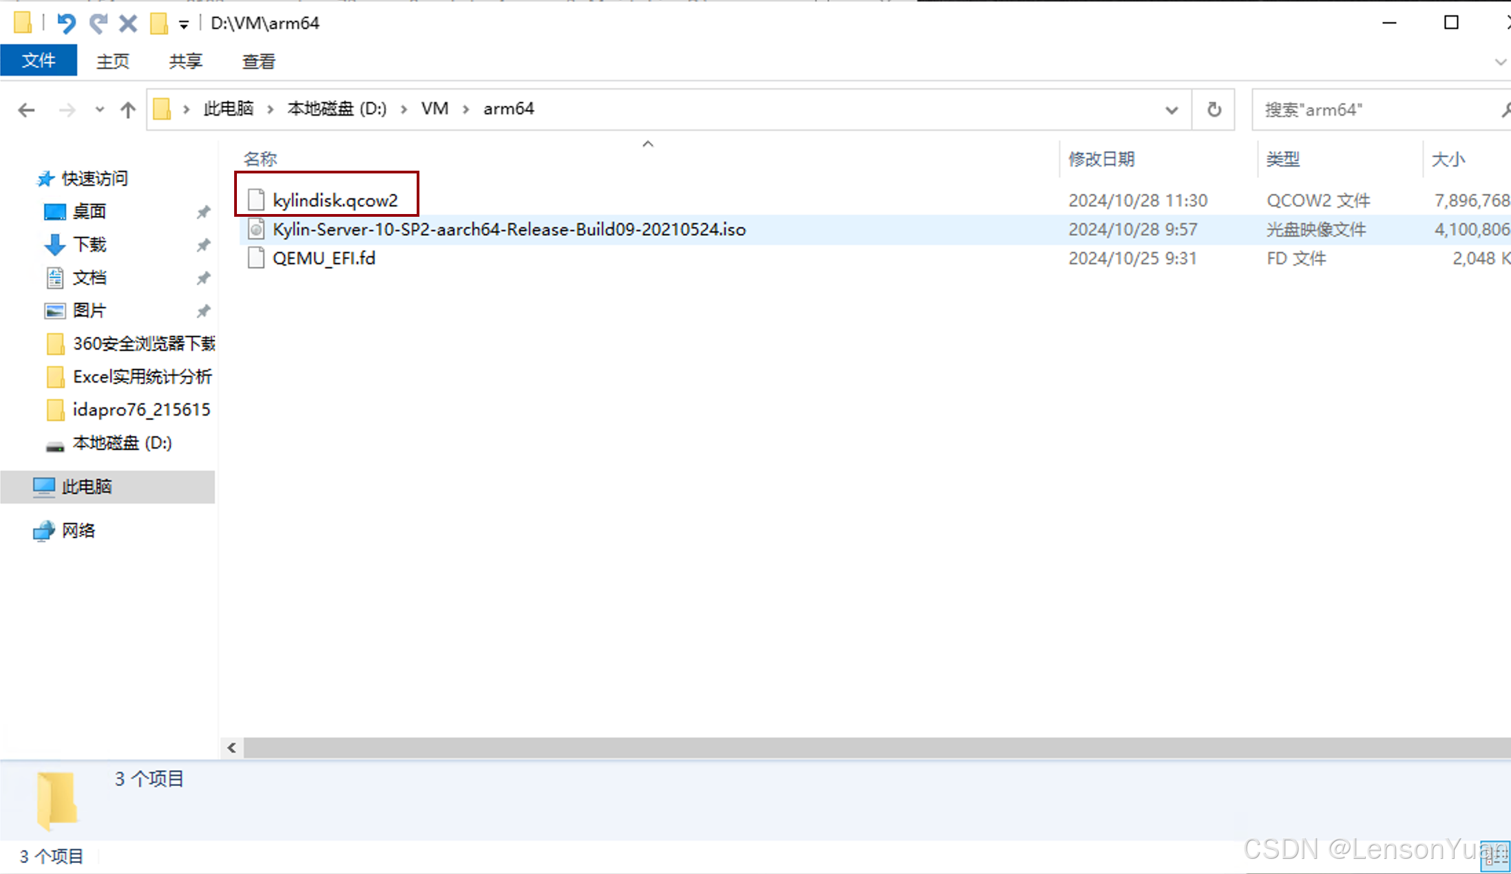The image size is (1511, 874).
Task: Refresh the arm64 folder view
Action: (1214, 109)
